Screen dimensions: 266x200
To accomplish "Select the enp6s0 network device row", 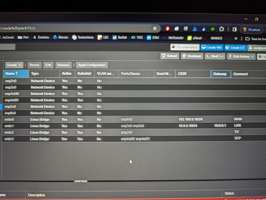I will [x=135, y=113].
